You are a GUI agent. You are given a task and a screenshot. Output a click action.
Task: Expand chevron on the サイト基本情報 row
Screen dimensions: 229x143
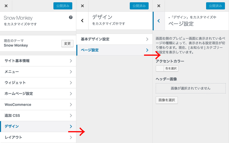(x=71, y=61)
